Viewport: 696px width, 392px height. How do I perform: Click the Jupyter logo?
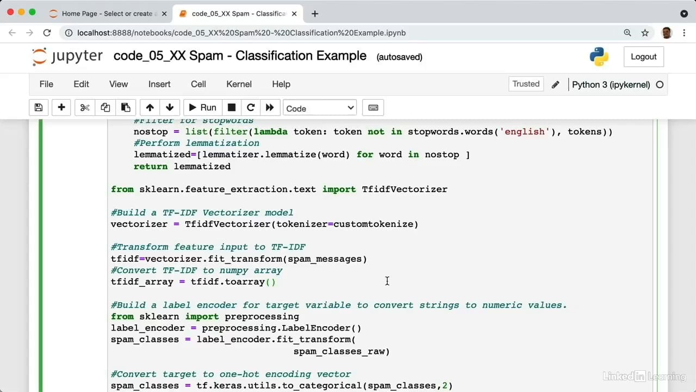click(67, 57)
